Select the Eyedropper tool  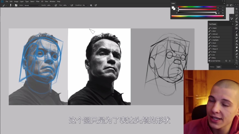237,25
